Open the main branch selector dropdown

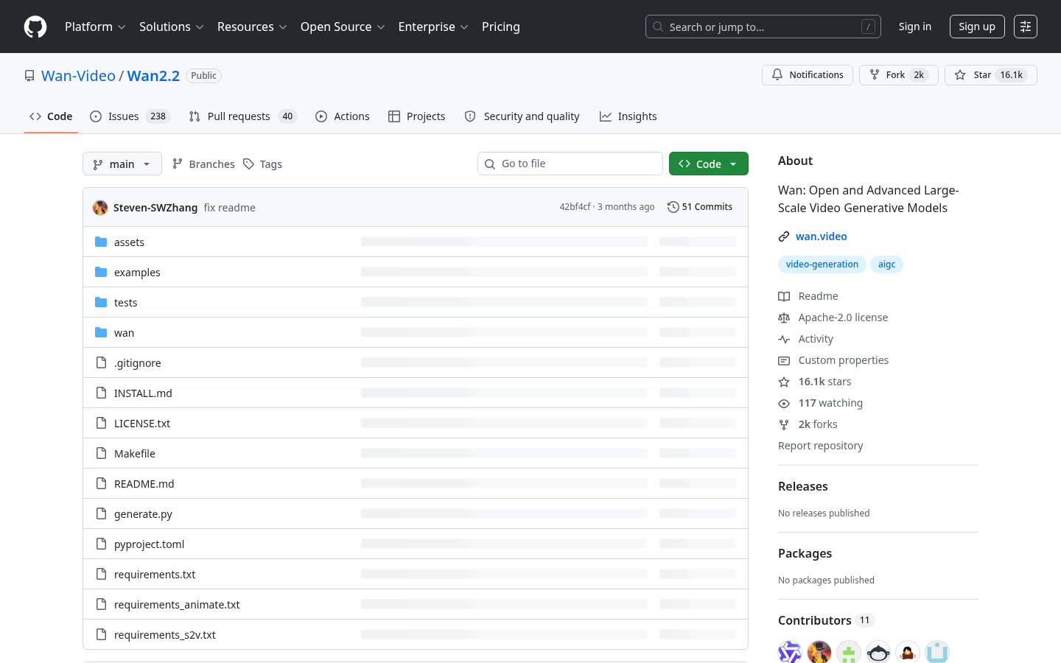pyautogui.click(x=122, y=164)
